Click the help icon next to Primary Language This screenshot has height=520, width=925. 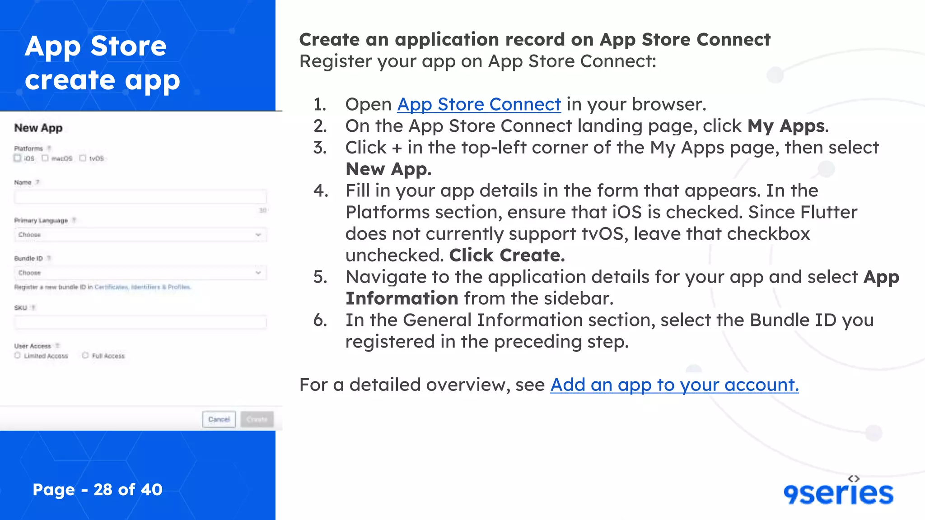tap(74, 220)
